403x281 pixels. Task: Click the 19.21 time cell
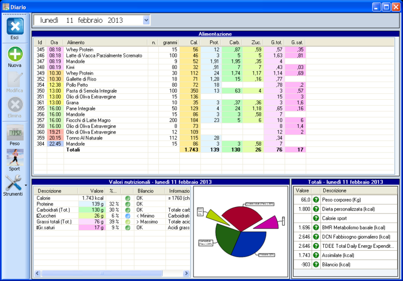pos(55,132)
